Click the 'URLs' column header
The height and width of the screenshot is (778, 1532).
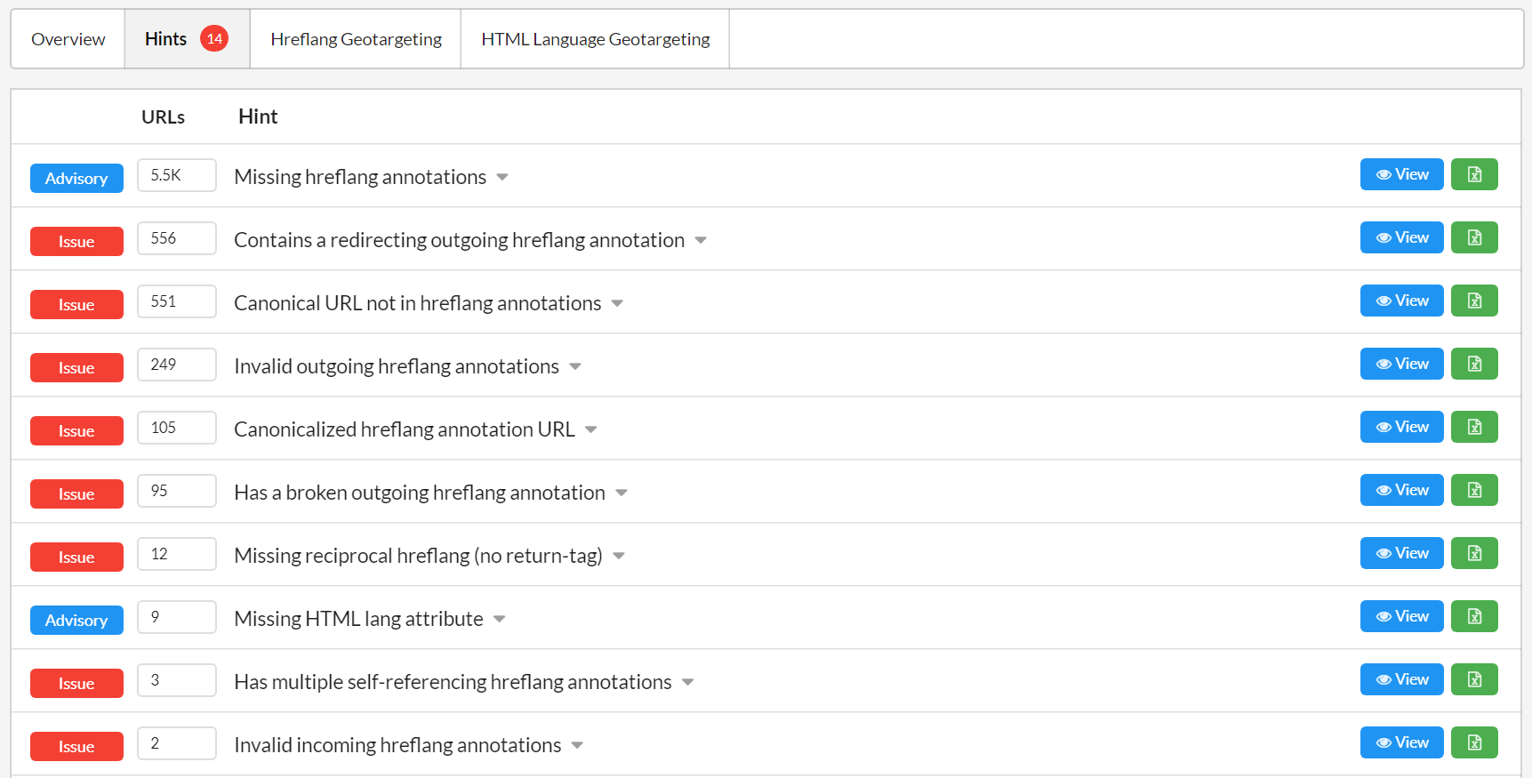pos(163,116)
